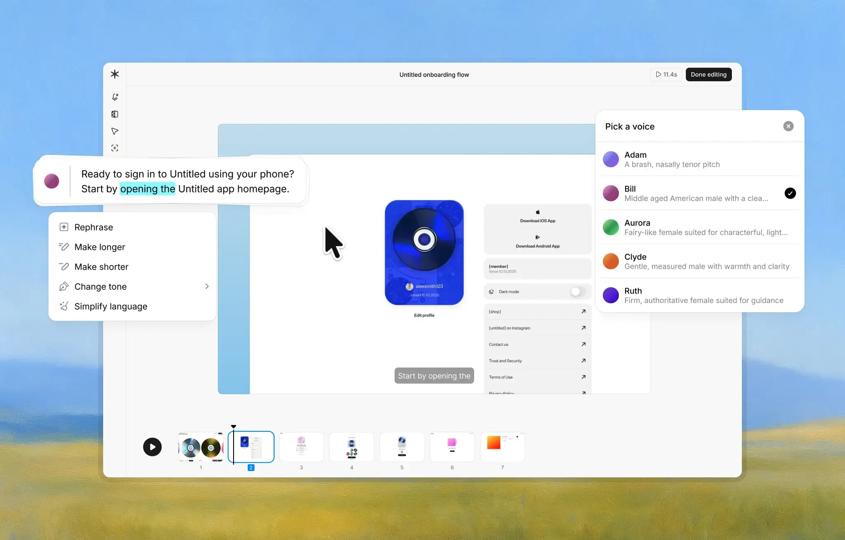Select the Simplify language wand icon
The image size is (845, 540).
coord(64,306)
